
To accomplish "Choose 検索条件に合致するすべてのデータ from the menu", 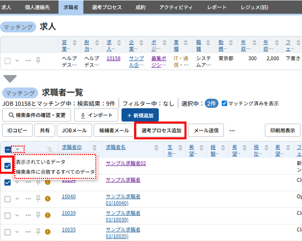I will 56,172.
